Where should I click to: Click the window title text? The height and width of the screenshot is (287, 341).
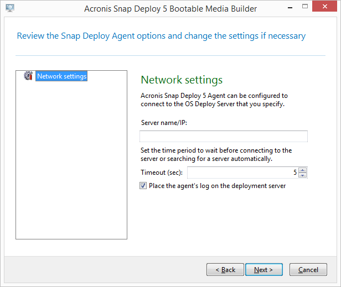click(x=170, y=9)
